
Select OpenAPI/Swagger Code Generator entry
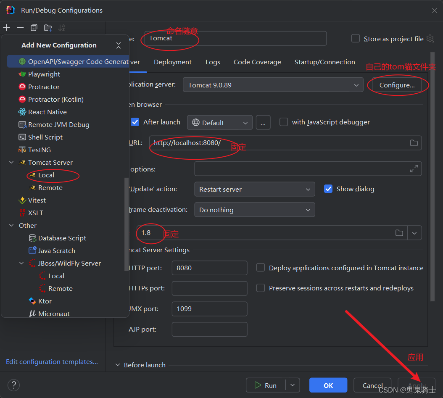[68, 61]
